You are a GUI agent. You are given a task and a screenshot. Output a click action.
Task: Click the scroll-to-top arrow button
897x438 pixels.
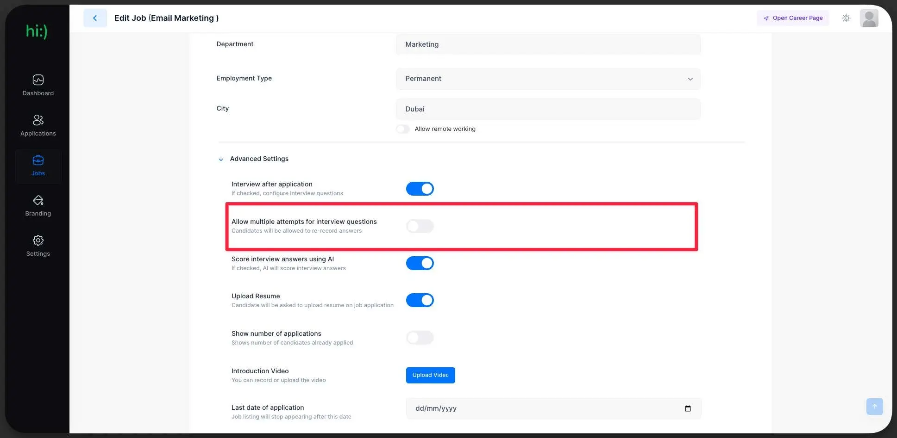click(x=874, y=406)
